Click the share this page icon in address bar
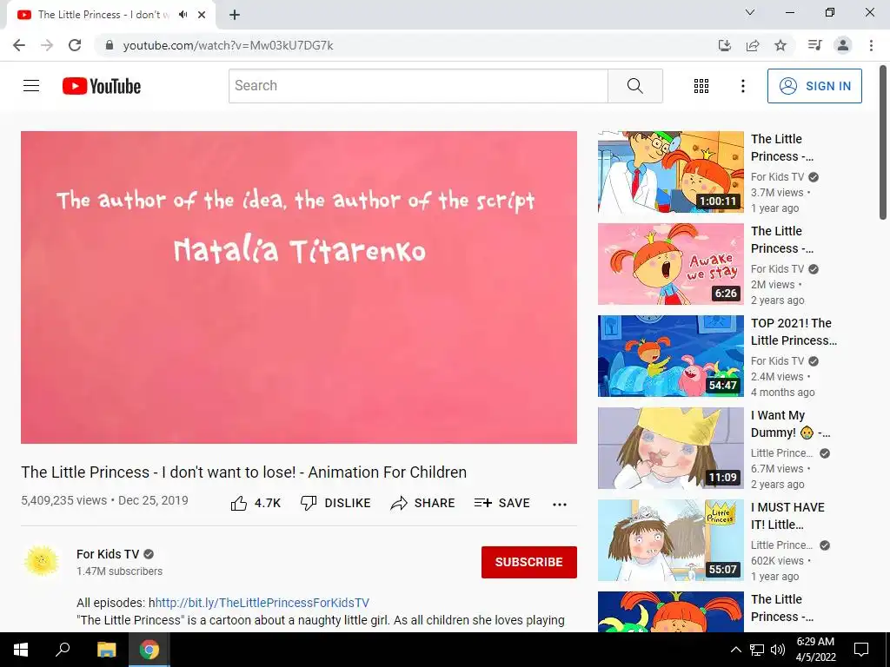 (753, 45)
